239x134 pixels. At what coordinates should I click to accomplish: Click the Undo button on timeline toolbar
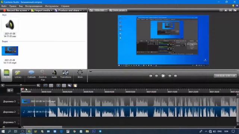[46, 86]
